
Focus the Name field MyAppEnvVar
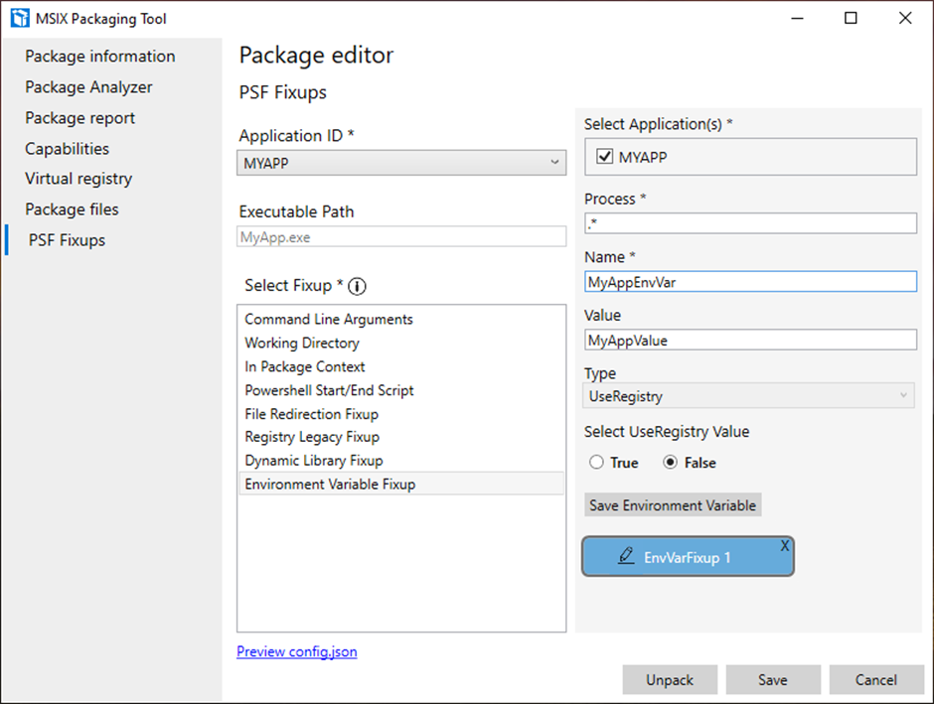coord(750,281)
